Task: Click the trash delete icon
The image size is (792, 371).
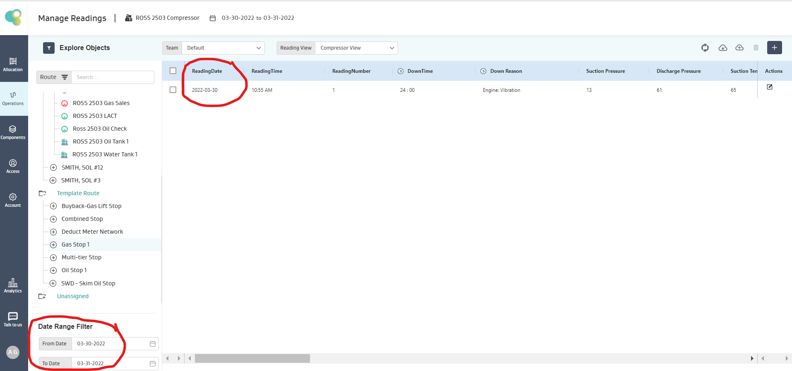Action: tap(756, 48)
